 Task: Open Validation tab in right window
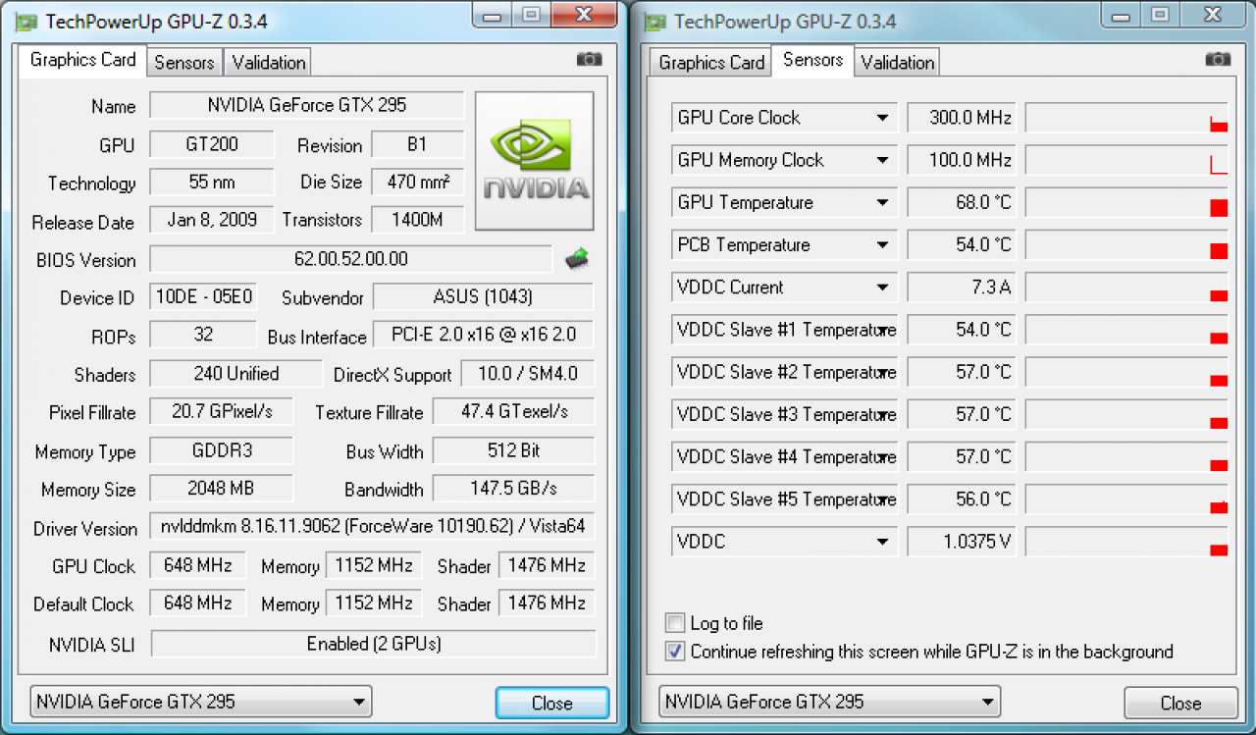[897, 62]
